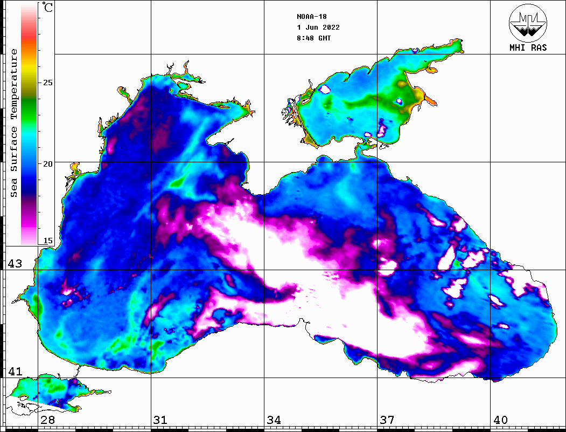Click the 'Sea Surface Temperature' legend title
566x432 pixels.
pyautogui.click(x=14, y=123)
